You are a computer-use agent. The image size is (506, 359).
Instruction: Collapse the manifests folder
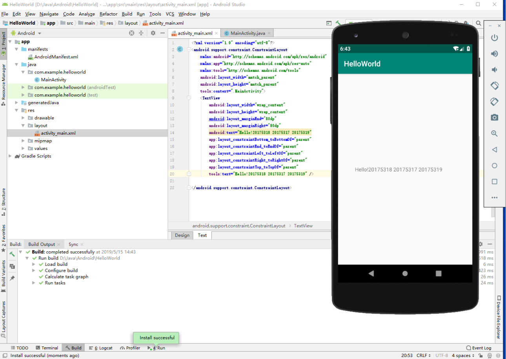tap(16, 49)
